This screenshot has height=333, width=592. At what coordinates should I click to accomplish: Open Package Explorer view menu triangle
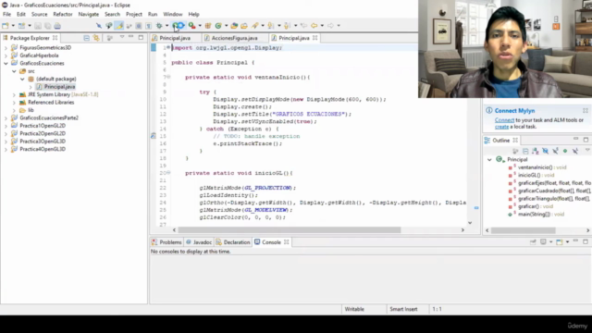122,37
